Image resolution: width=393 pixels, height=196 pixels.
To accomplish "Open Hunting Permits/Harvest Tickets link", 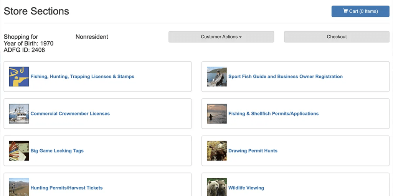I will (x=67, y=188).
